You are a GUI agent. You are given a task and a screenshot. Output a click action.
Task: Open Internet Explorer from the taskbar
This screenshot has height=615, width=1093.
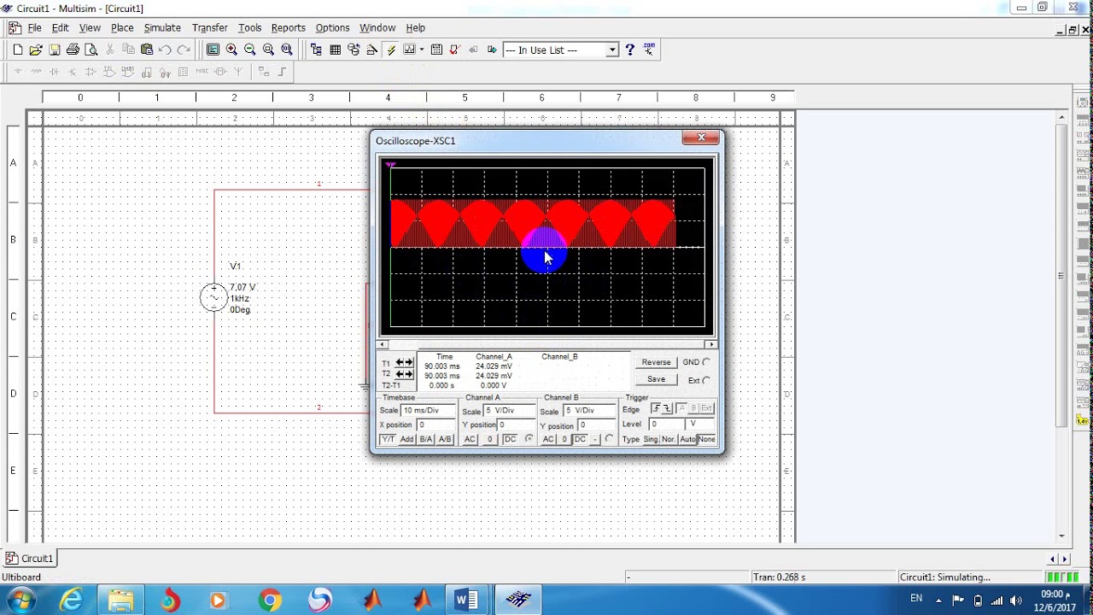pos(72,600)
